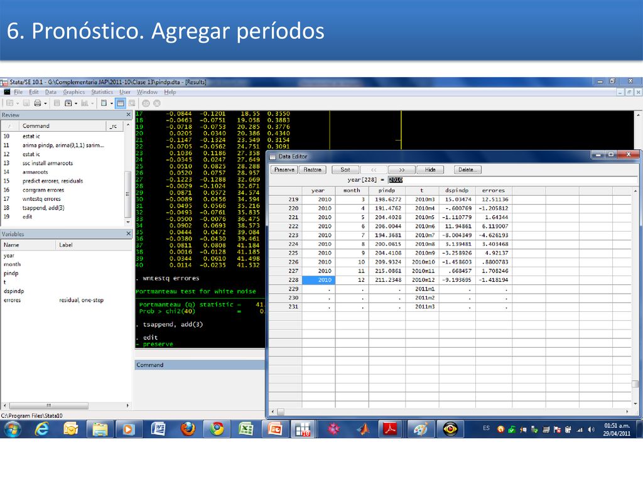Click the 'pindp' variable in Variables panel
The height and width of the screenshot is (482, 643).
[x=11, y=274]
